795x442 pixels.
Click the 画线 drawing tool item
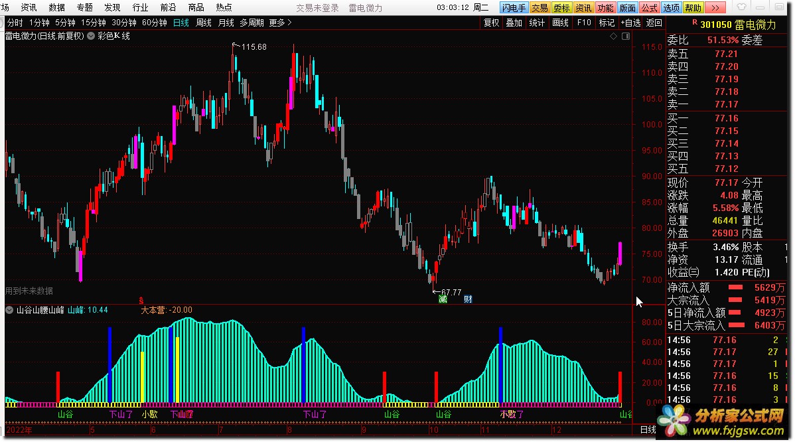560,23
